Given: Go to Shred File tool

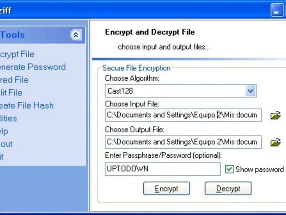Looking at the screenshot, I should pyautogui.click(x=14, y=80).
